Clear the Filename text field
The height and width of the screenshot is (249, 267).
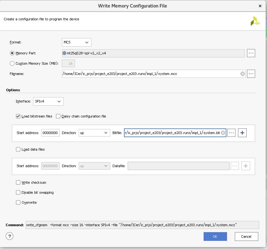pyautogui.click(x=243, y=74)
